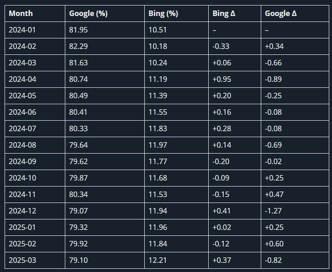Click the Bing Δ column header

point(234,14)
